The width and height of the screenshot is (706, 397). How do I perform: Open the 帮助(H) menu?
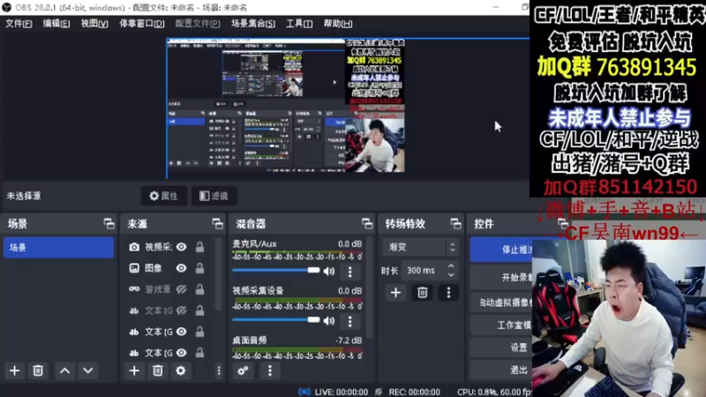click(x=338, y=24)
